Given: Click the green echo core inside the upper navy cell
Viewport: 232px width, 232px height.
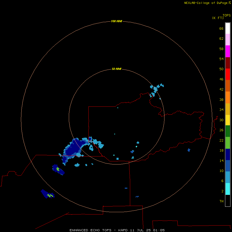Looking at the screenshot, I should tap(58, 169).
